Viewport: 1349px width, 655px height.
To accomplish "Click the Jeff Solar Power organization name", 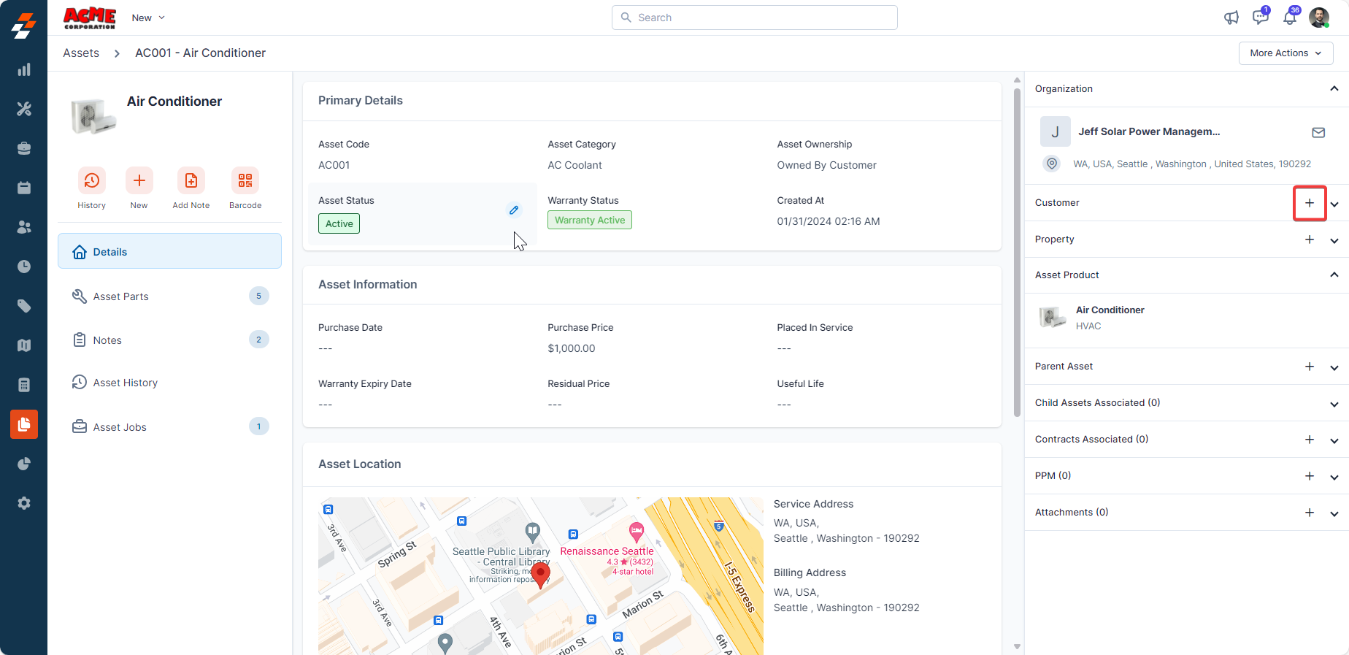I will [1148, 131].
